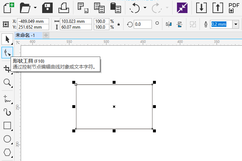The width and height of the screenshot is (242, 161).
Task: Open a file with folder icon
Action: (x=25, y=8)
